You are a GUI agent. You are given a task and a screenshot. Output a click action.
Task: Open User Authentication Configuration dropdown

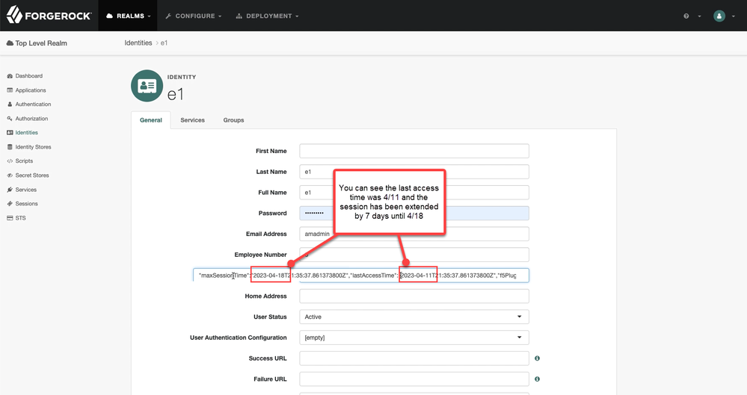[414, 338]
